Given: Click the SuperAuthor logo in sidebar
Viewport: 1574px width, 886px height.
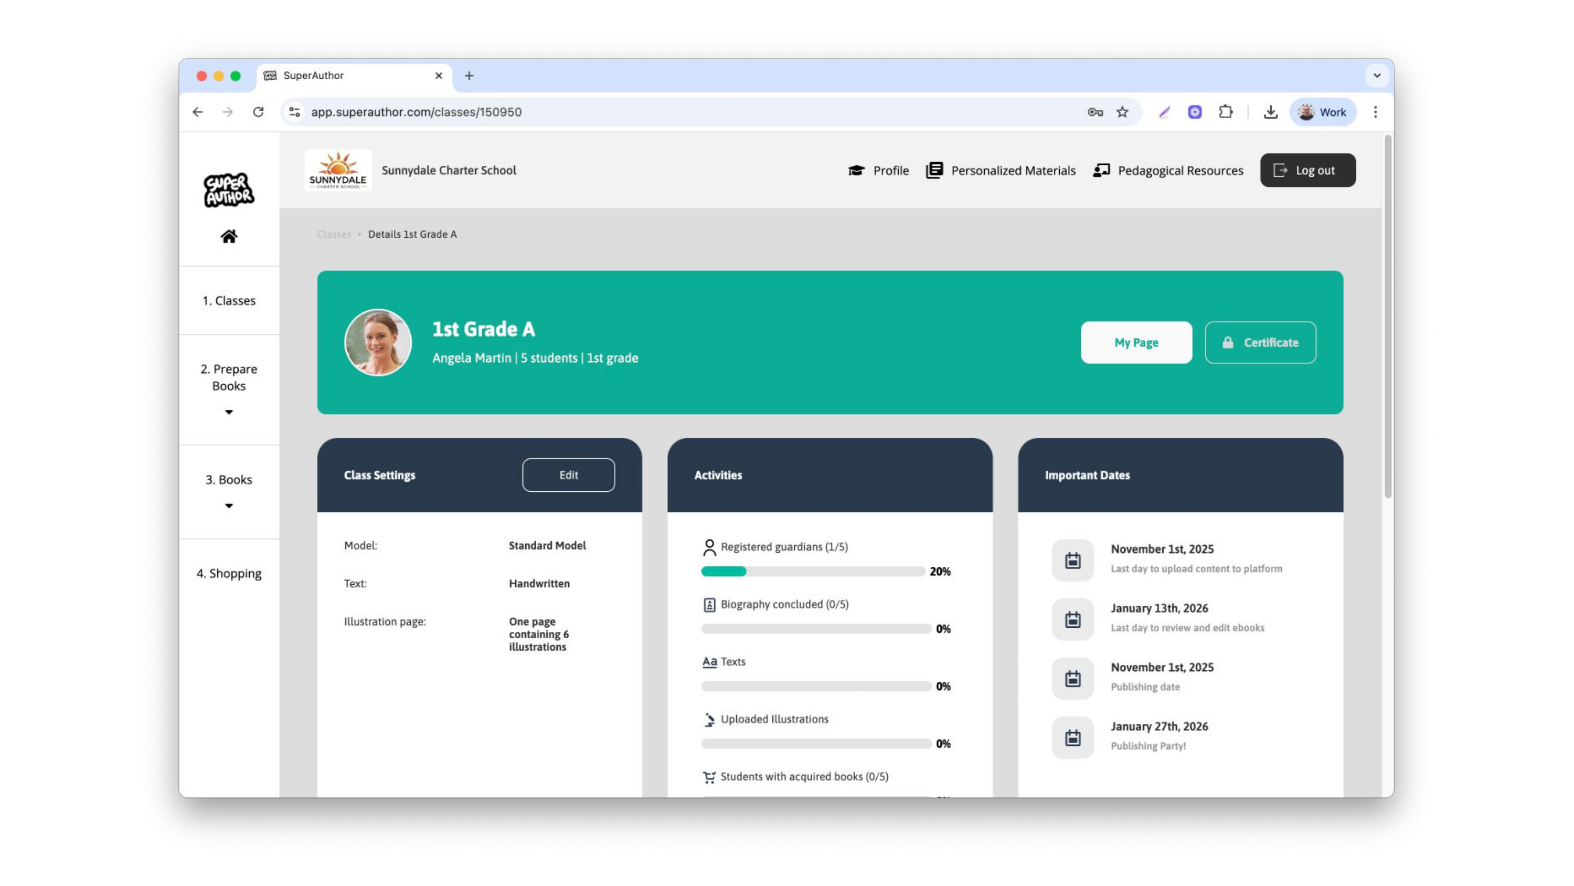Looking at the screenshot, I should 229,189.
